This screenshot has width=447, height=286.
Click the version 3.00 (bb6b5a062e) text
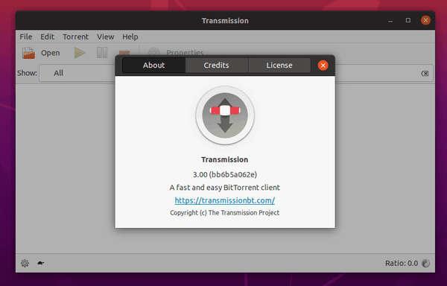225,174
